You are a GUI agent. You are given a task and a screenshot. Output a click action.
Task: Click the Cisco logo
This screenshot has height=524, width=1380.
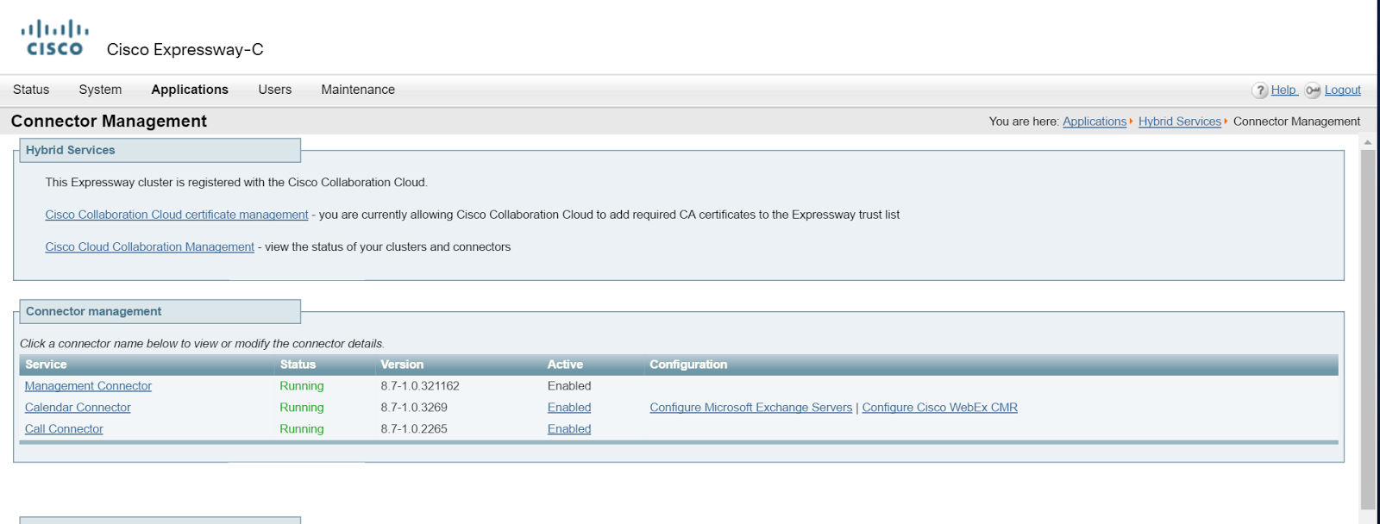[54, 39]
